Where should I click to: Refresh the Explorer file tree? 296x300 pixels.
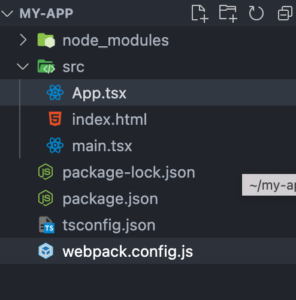pos(256,14)
